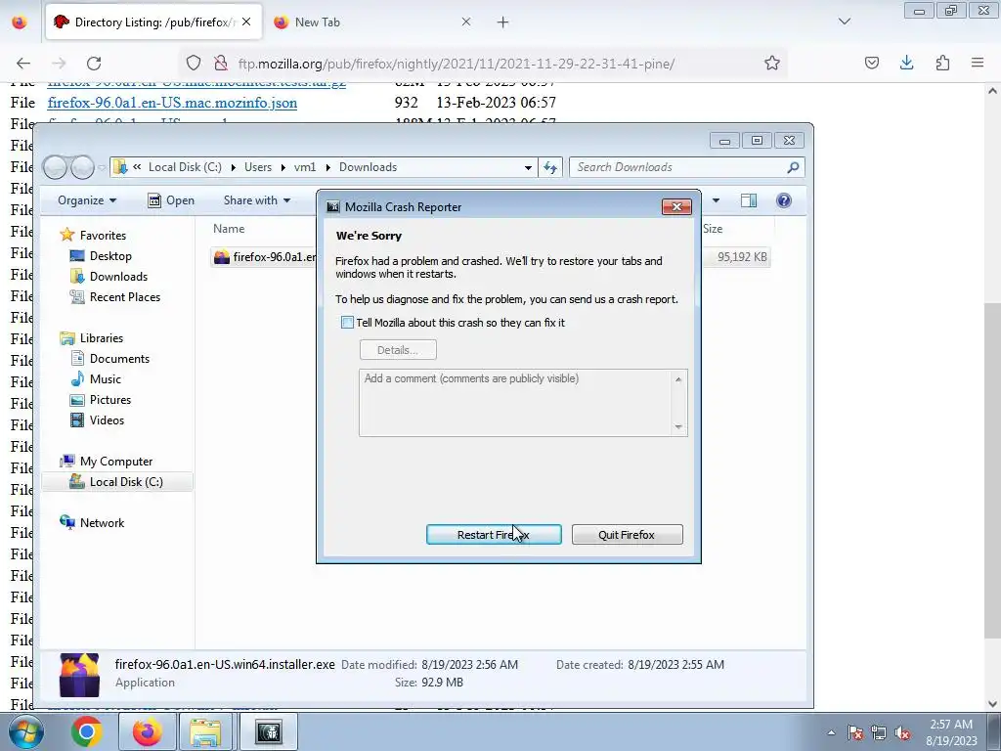Open the Firefox hamburger menu
The image size is (1001, 751).
[x=978, y=64]
